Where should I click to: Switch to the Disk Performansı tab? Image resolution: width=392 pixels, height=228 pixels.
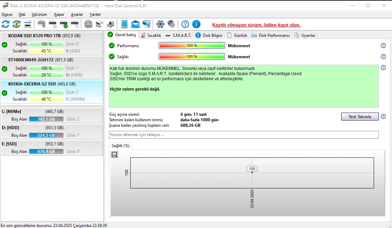tap(271, 35)
